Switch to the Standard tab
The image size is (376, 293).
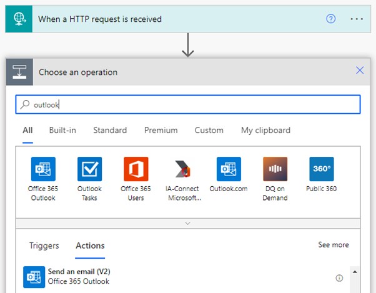110,130
